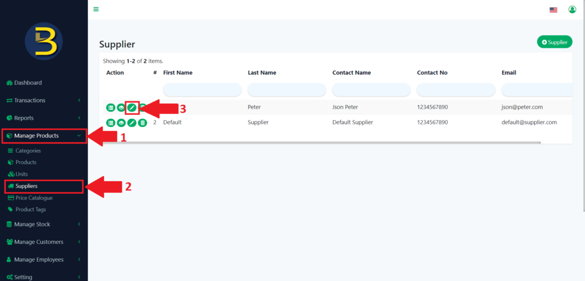Expand the Transactions sidebar menu
This screenshot has width=585, height=281.
tap(44, 100)
